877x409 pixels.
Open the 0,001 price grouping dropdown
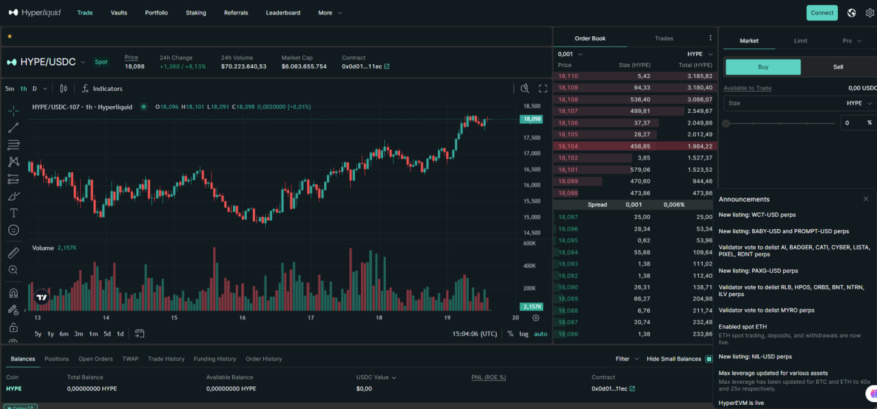click(x=570, y=54)
